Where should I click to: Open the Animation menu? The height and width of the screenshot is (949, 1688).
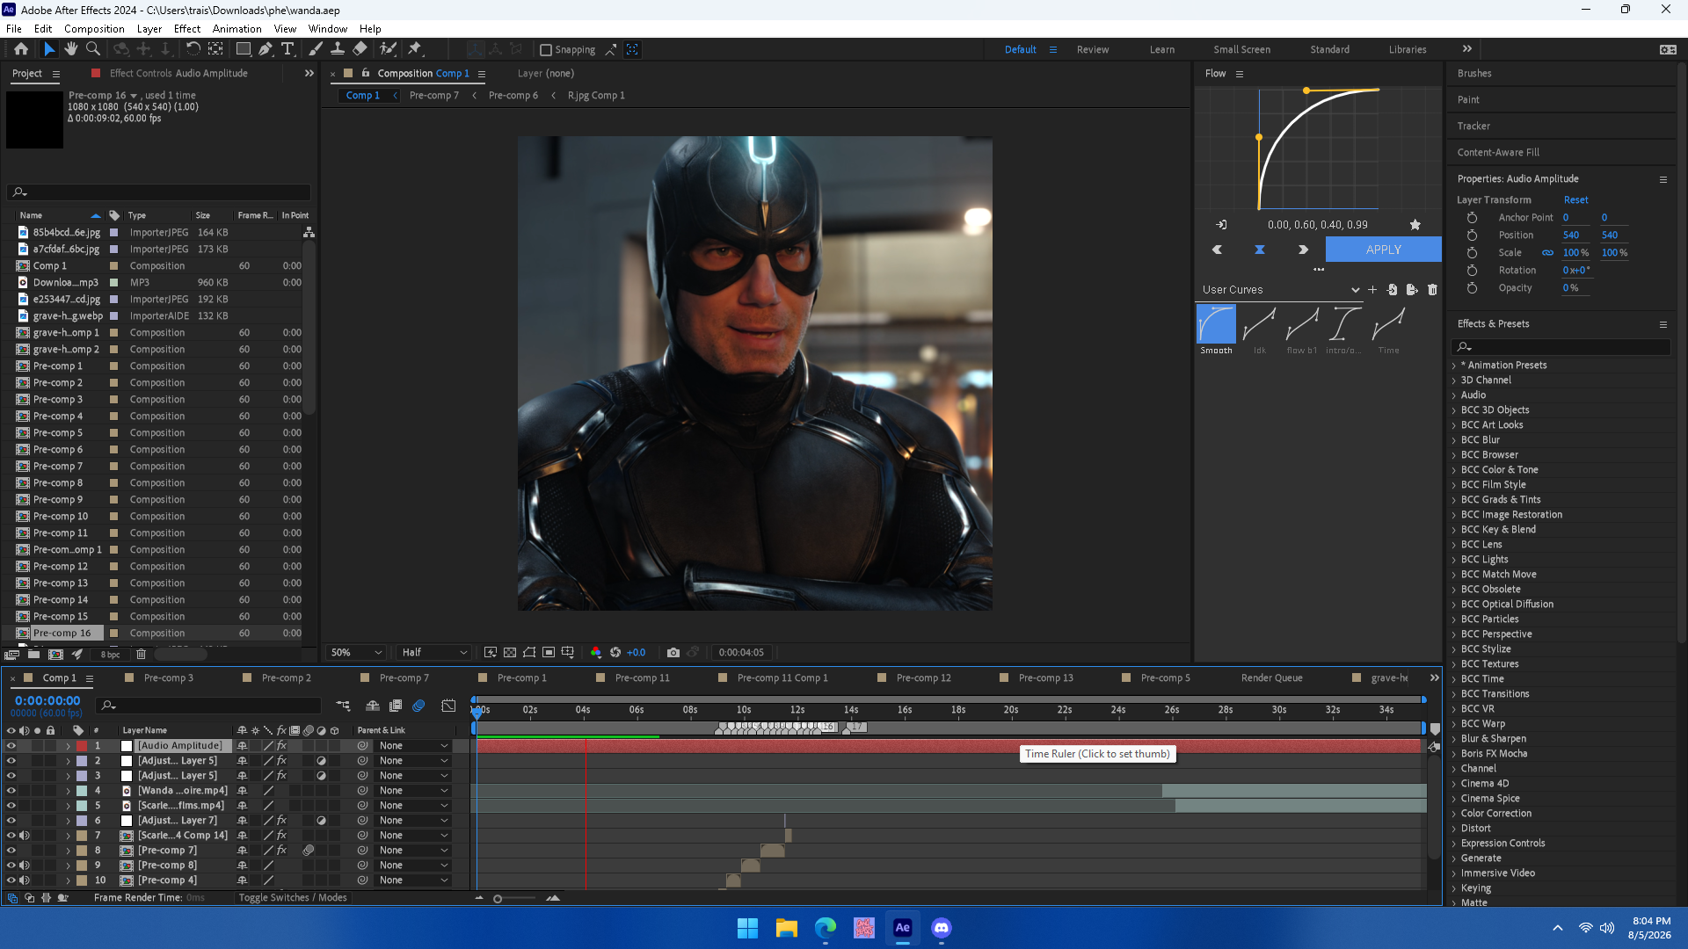(x=236, y=29)
